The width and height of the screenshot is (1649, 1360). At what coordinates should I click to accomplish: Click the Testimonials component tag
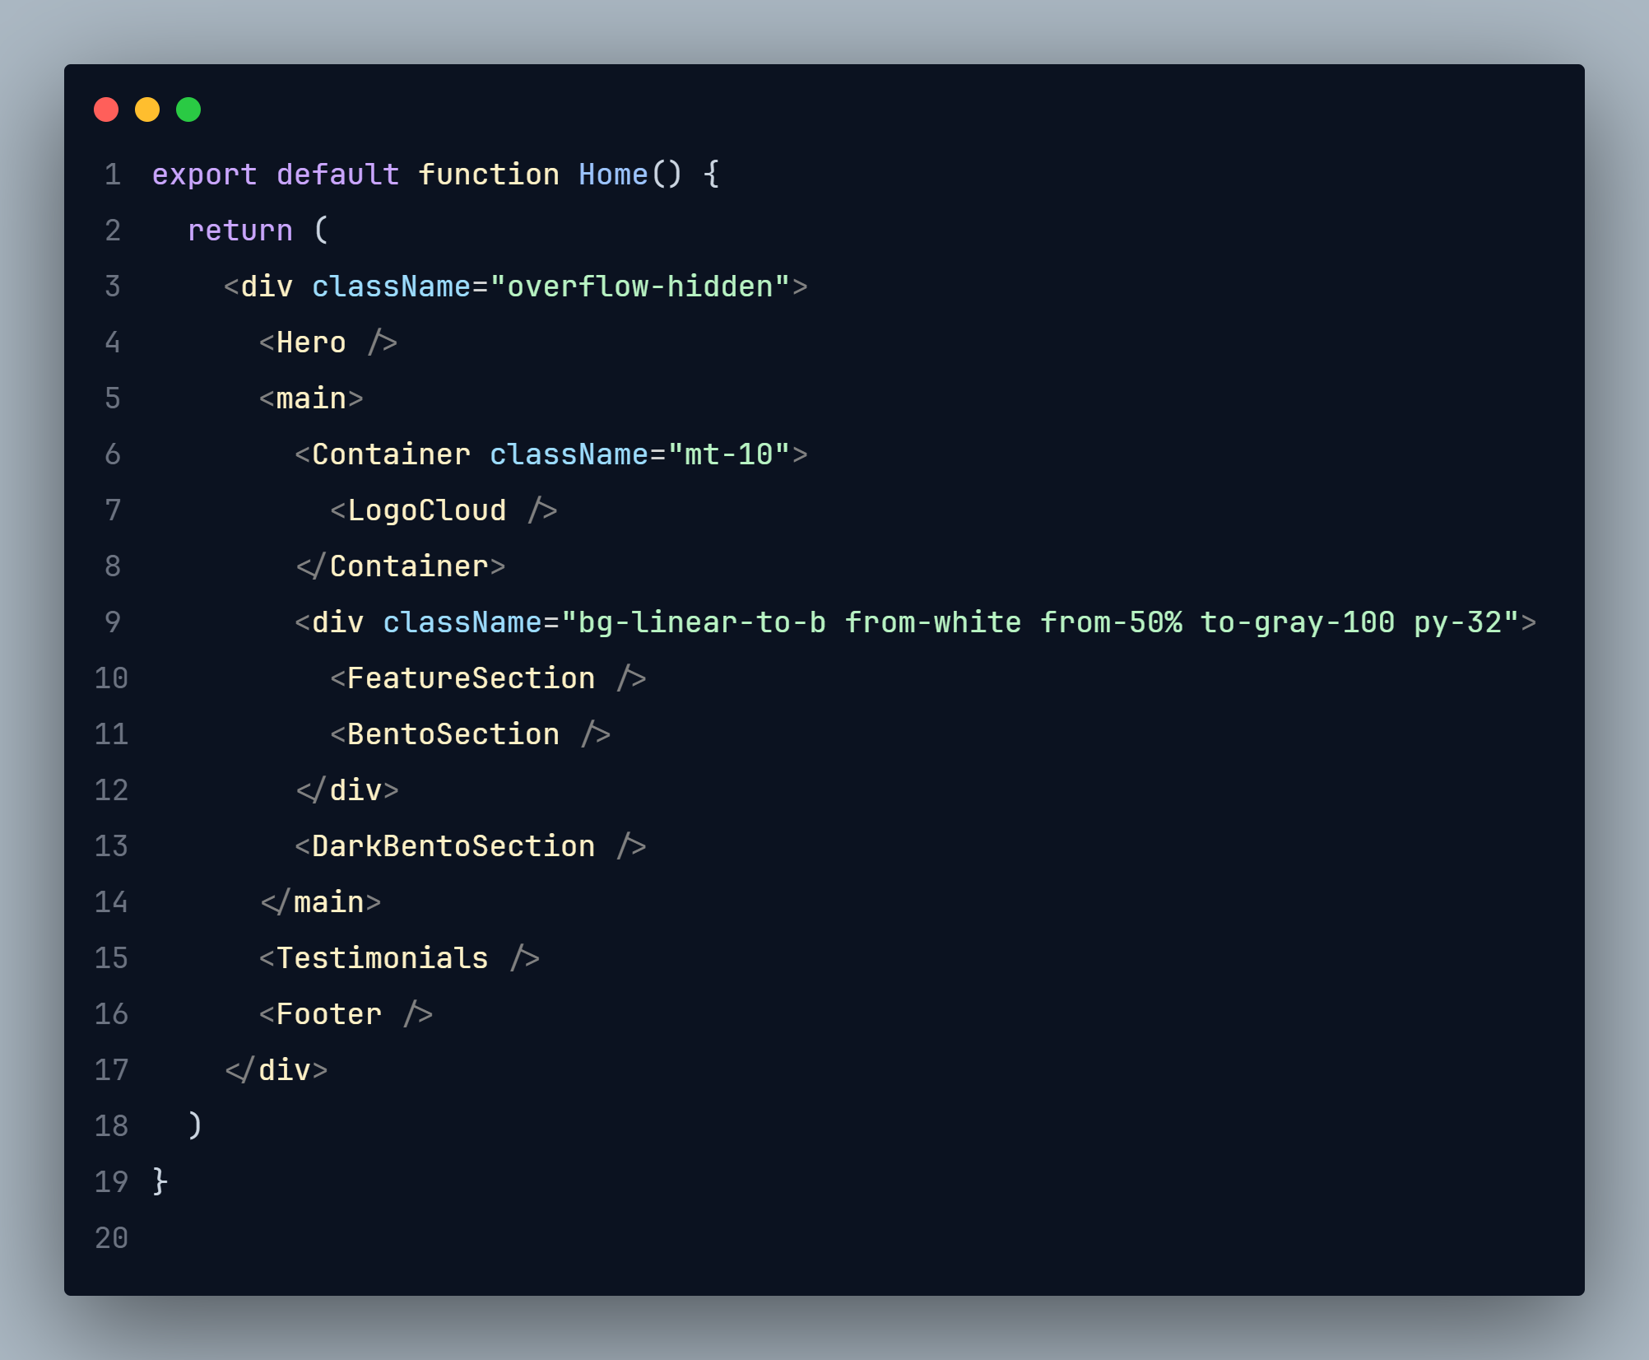382,958
